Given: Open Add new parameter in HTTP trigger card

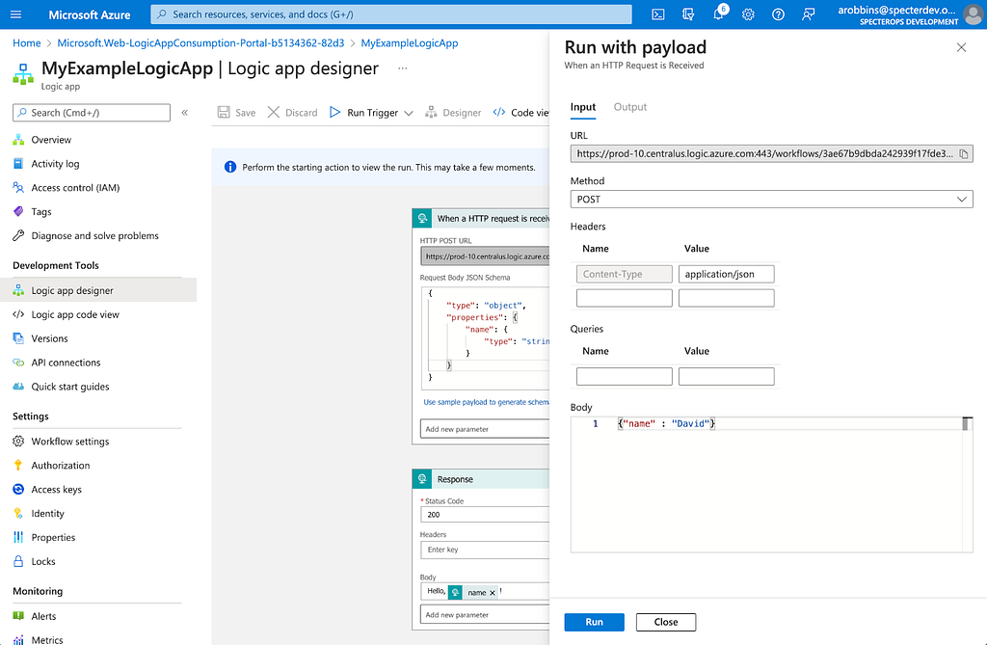Looking at the screenshot, I should (485, 429).
